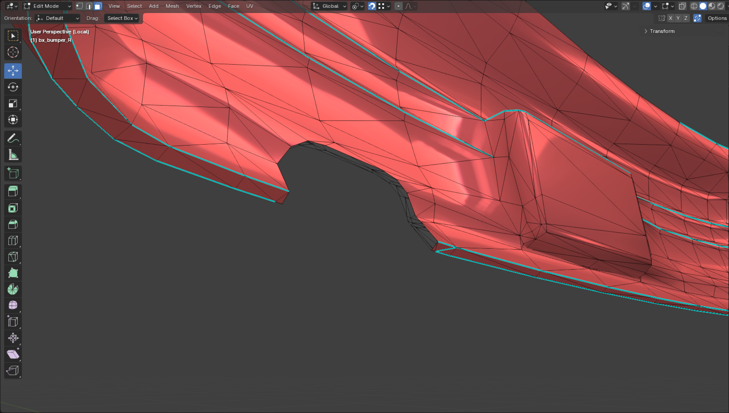Screen dimensions: 729x413
Task: Select the Rip Region tool
Action: click(x=13, y=371)
